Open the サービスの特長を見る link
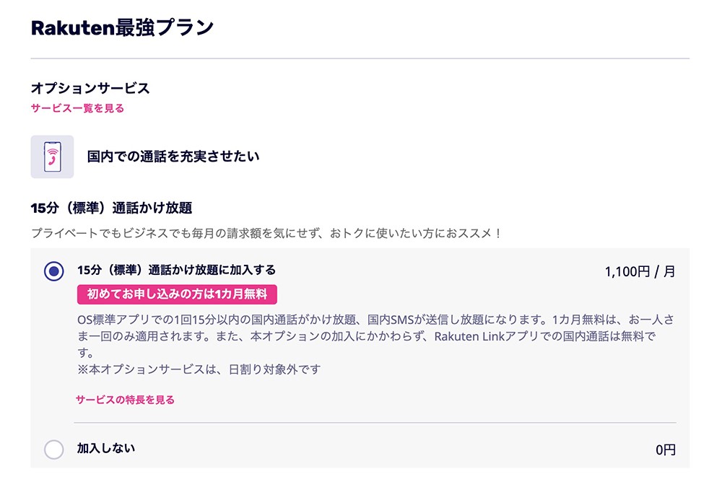This screenshot has width=722, height=487. click(125, 400)
